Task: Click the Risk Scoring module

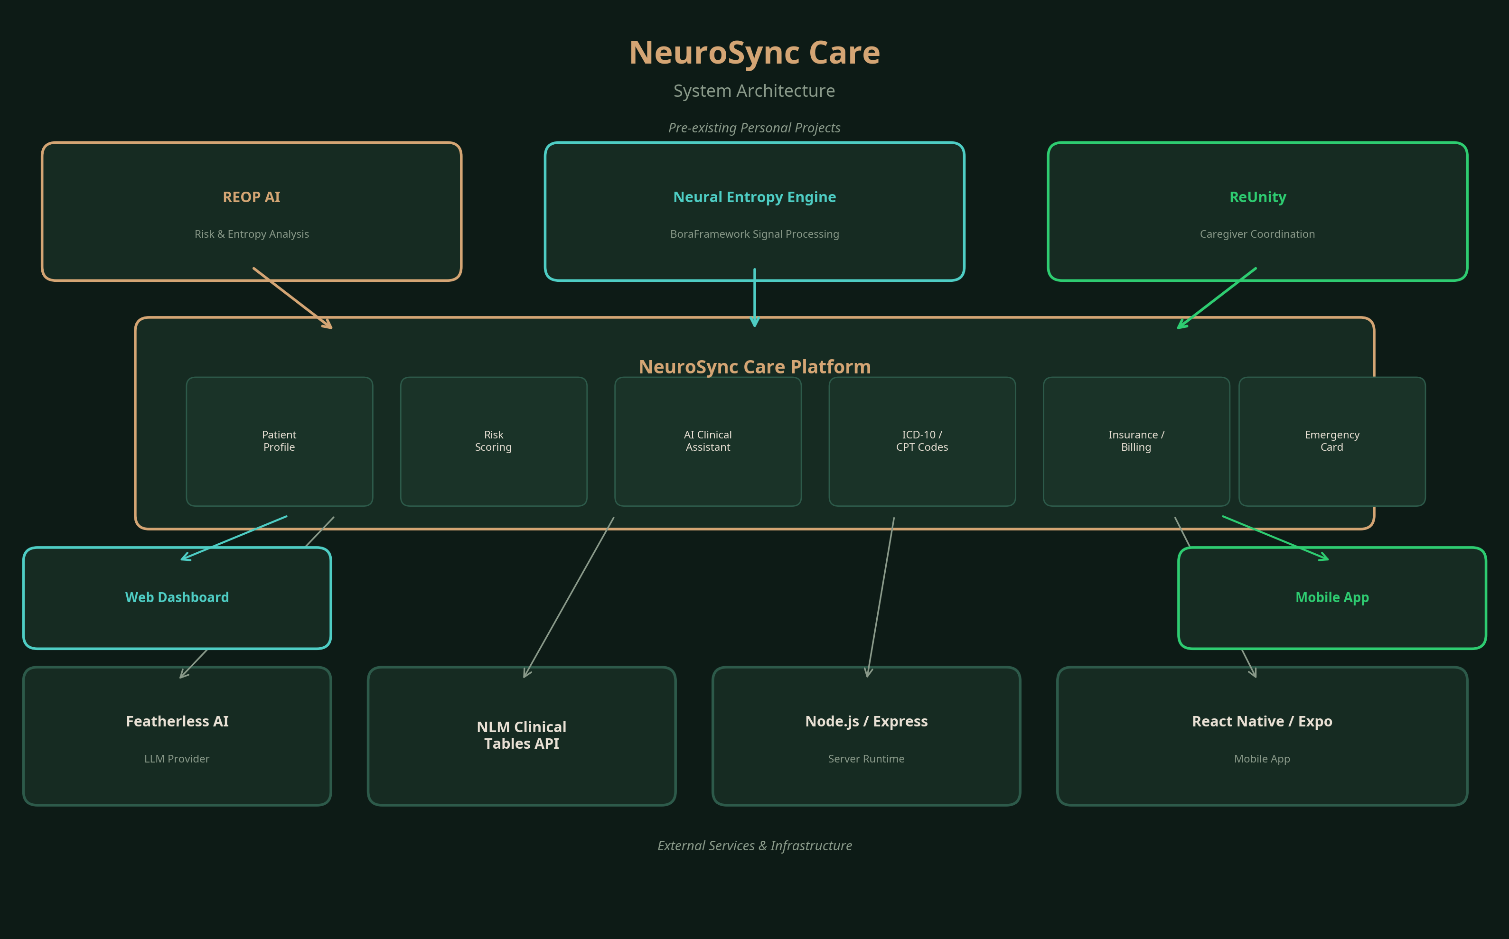Action: (x=493, y=441)
